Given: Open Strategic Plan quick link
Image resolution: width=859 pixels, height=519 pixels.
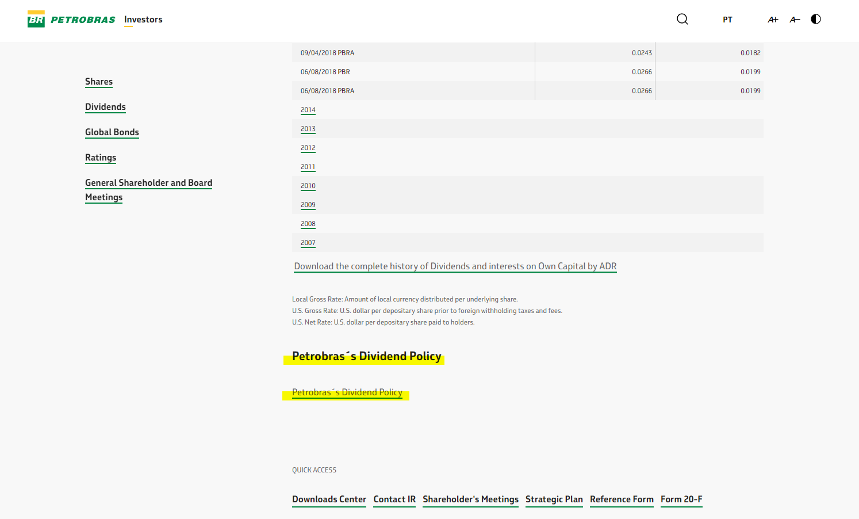Looking at the screenshot, I should click(x=554, y=499).
